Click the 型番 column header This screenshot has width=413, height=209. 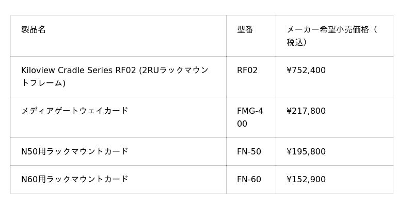tap(245, 30)
